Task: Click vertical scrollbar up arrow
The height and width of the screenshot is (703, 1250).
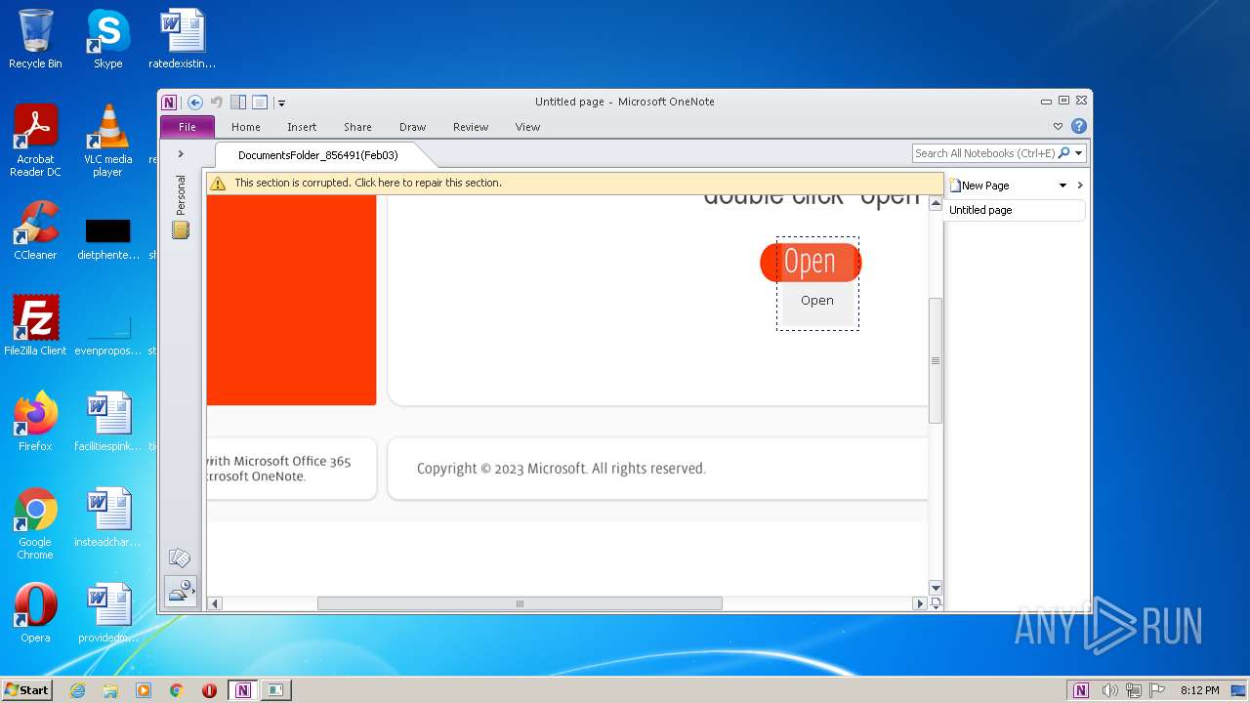Action: point(936,205)
